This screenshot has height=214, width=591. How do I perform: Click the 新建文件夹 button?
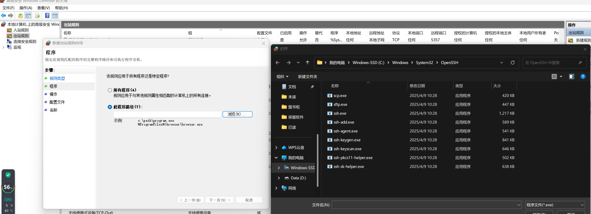(x=307, y=77)
